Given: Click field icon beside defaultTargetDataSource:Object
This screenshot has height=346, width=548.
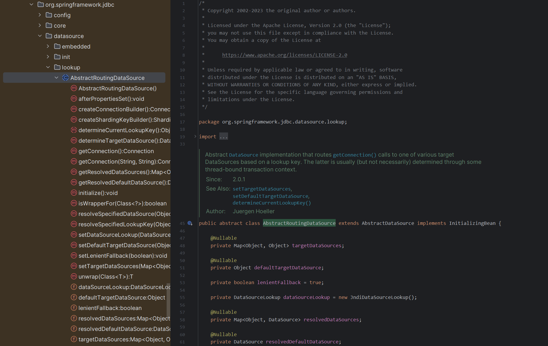Looking at the screenshot, I should [74, 297].
